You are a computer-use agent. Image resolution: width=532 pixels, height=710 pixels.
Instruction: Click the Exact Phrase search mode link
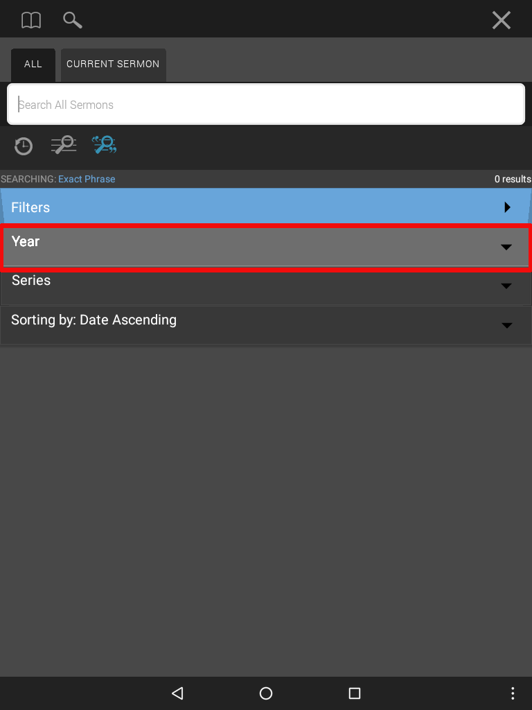(87, 179)
